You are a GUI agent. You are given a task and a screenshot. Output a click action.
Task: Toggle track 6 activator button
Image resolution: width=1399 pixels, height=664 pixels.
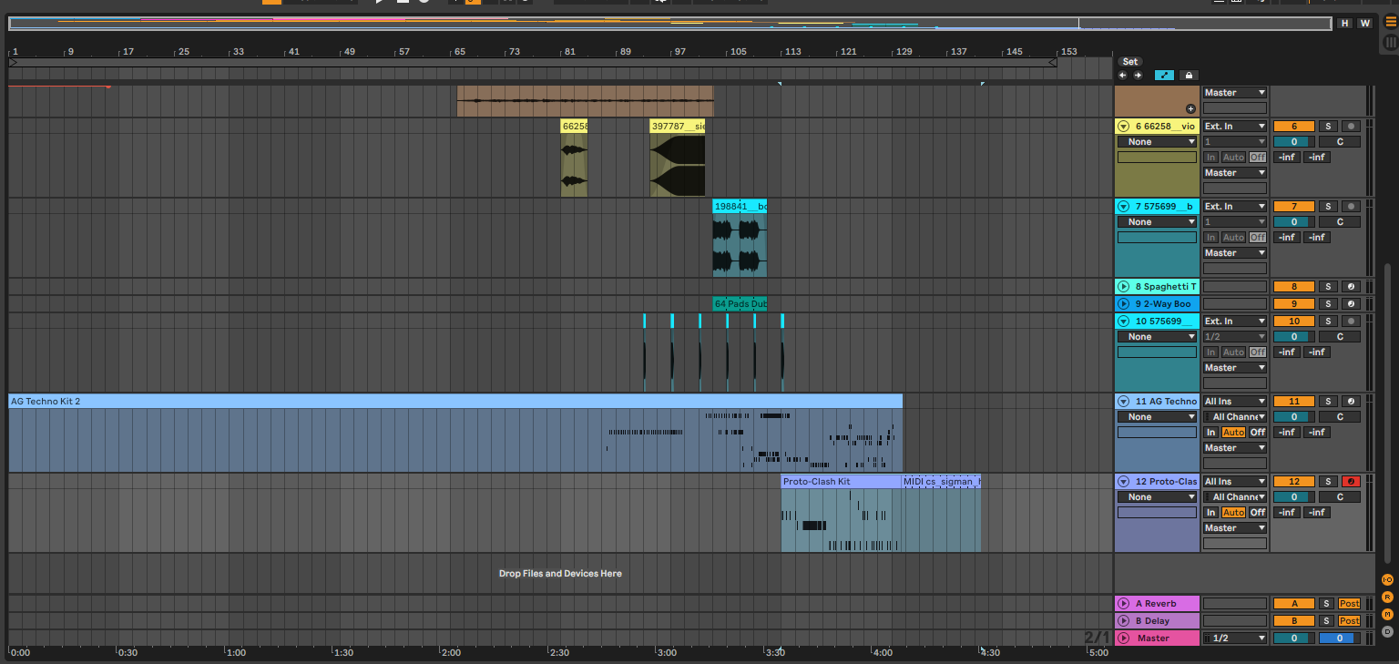pos(1293,127)
